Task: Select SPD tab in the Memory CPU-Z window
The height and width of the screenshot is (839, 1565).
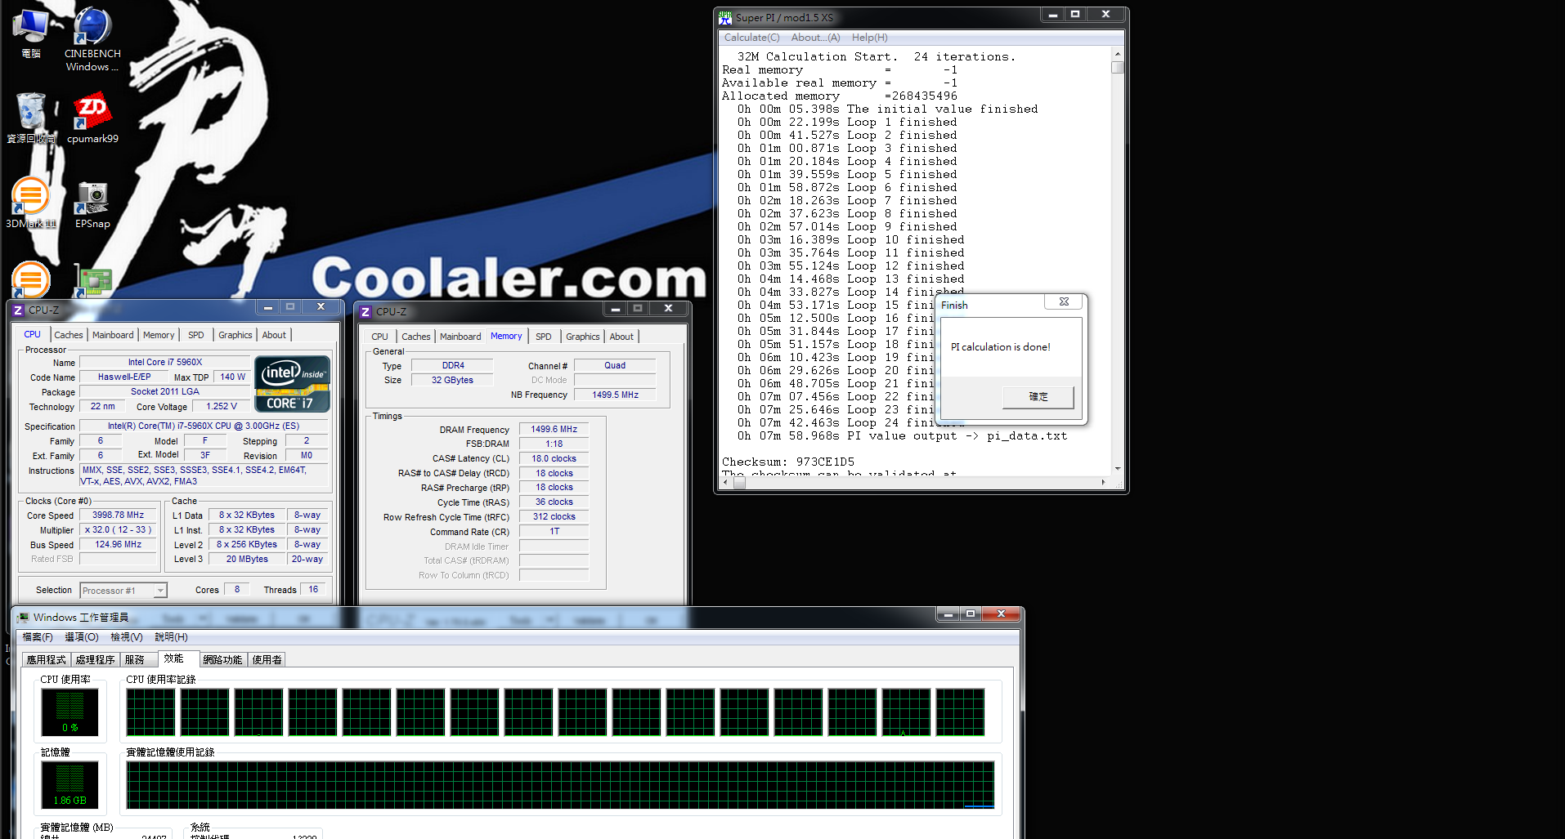Action: [x=544, y=337]
